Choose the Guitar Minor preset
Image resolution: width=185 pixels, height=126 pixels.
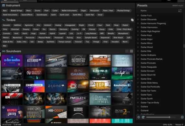pyautogui.click(x=146, y=43)
